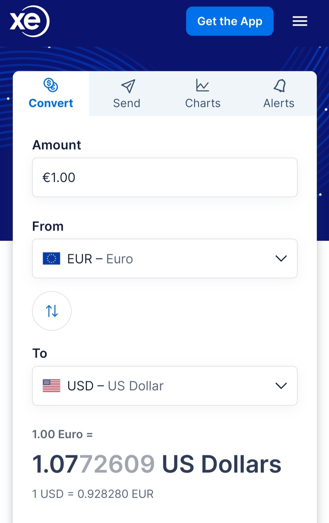Open the hamburger menu
Image resolution: width=329 pixels, height=523 pixels.
(300, 21)
